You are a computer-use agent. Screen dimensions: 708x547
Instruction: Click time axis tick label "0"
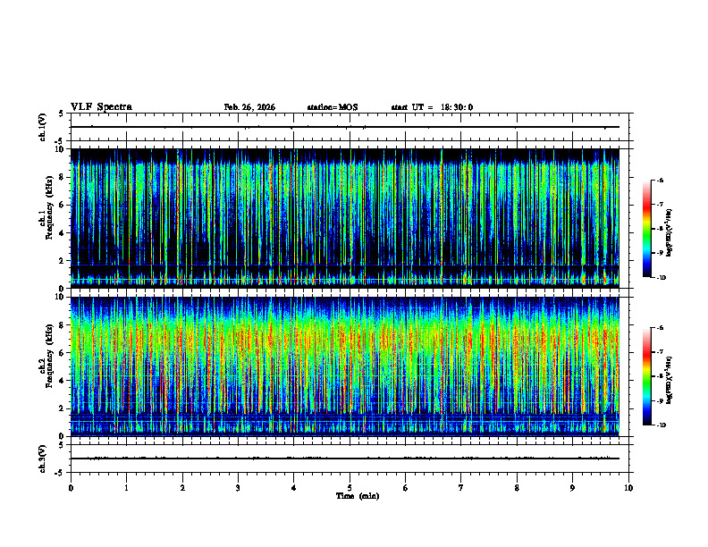tap(71, 488)
